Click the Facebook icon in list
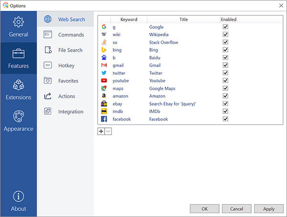287x217 pixels. pos(104,119)
